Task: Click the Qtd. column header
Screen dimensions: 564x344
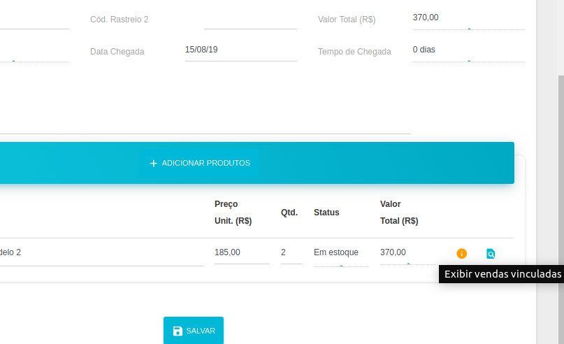Action: [x=289, y=213]
